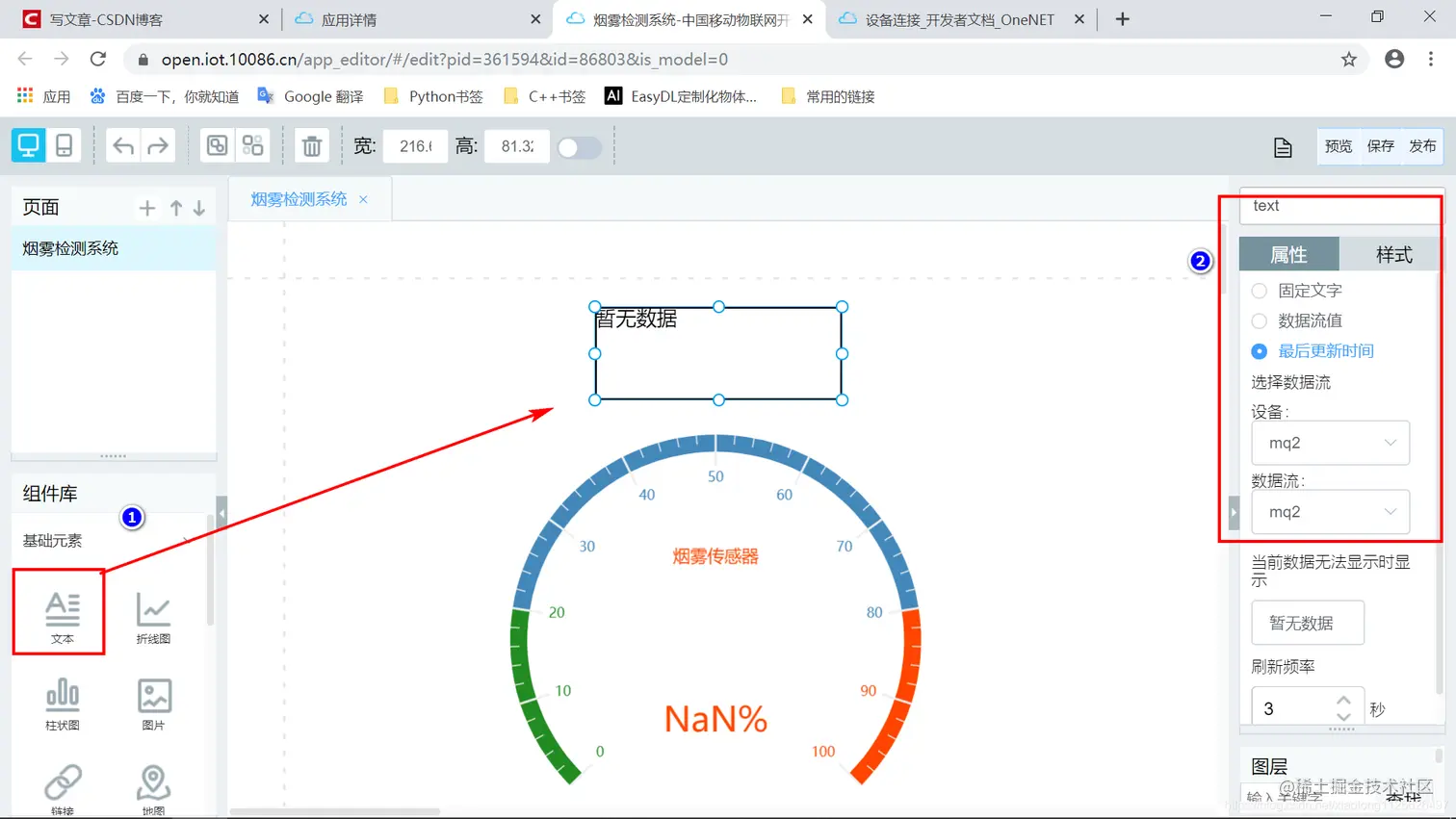1456x819 pixels.
Task: Collapse the right properties panel handle
Action: pyautogui.click(x=1234, y=513)
